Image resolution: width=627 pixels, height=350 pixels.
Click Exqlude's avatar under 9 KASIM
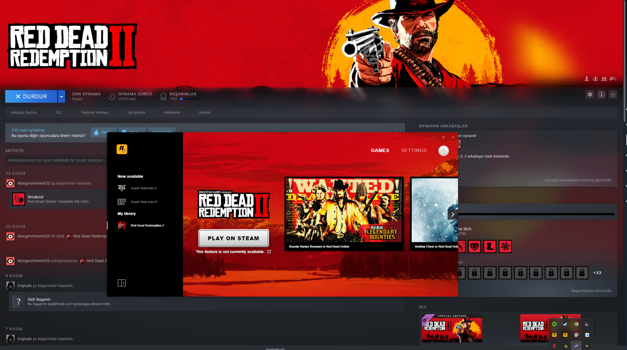click(10, 286)
